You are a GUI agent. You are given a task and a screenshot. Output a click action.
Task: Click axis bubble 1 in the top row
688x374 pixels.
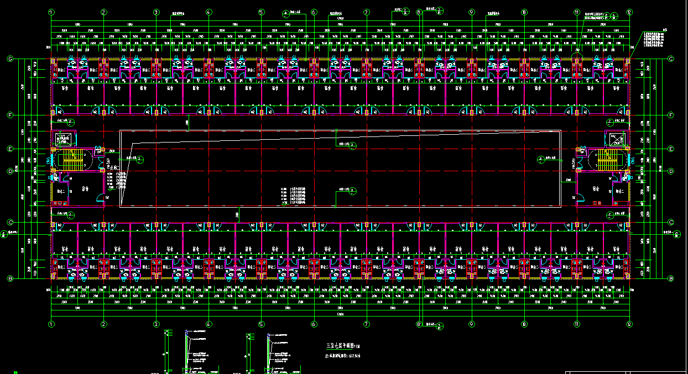coord(51,12)
